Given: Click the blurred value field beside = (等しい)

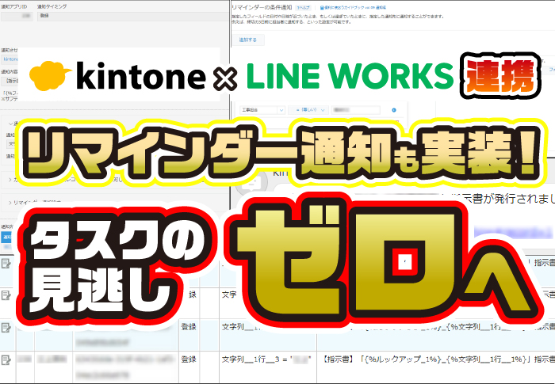Looking at the screenshot, I should click(x=355, y=110).
